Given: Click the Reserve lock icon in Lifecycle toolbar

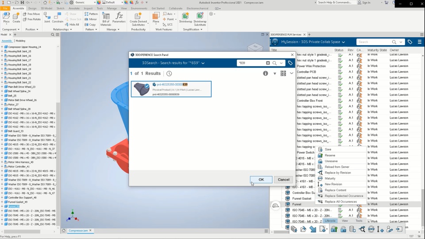Looking at the screenshot, I should (334, 229).
